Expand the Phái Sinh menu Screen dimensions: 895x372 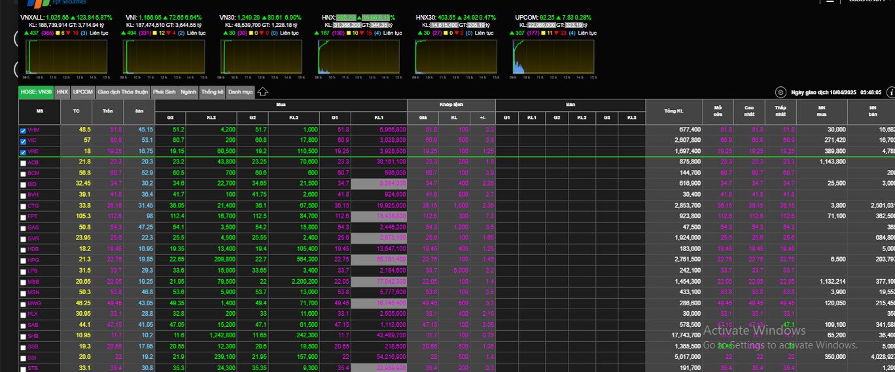[x=164, y=92]
